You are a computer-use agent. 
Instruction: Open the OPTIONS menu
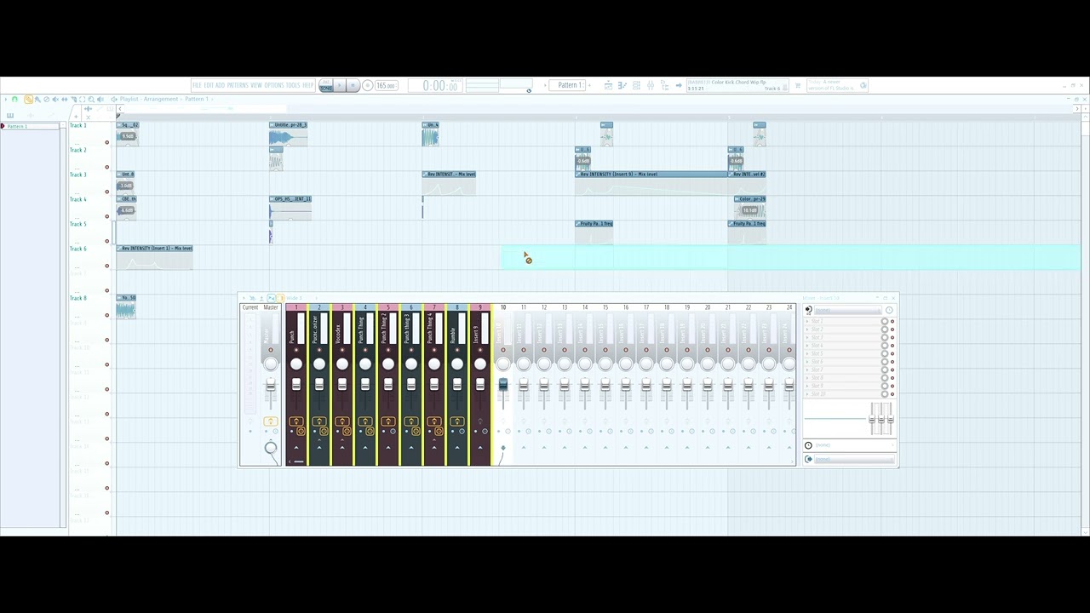274,85
